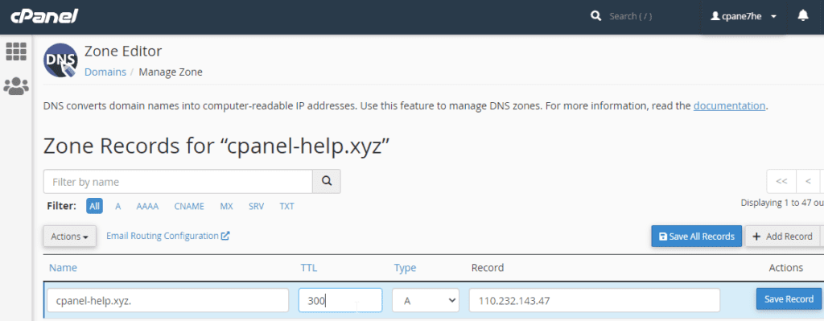This screenshot has width=824, height=321.
Task: Go to previous page with < button
Action: (x=808, y=181)
